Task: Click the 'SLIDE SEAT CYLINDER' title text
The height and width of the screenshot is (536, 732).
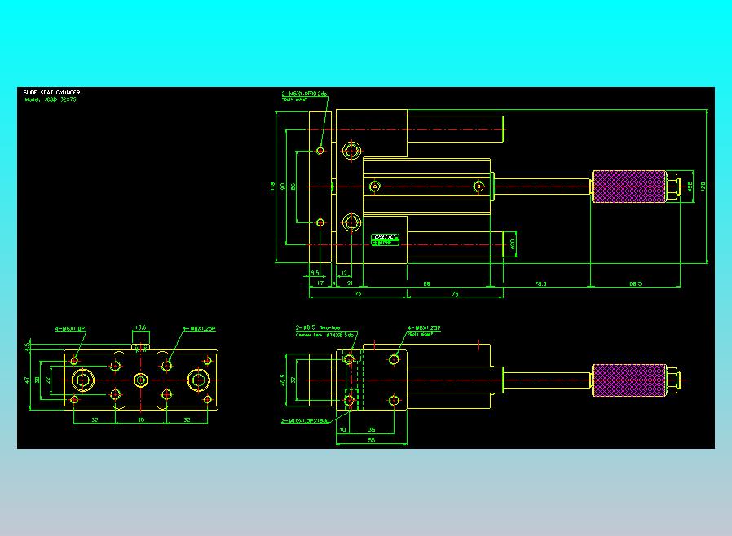Action: point(52,92)
